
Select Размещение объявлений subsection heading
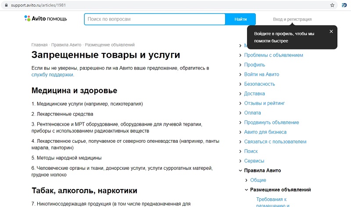280,189
